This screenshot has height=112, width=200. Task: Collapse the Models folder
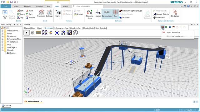pos(2,50)
